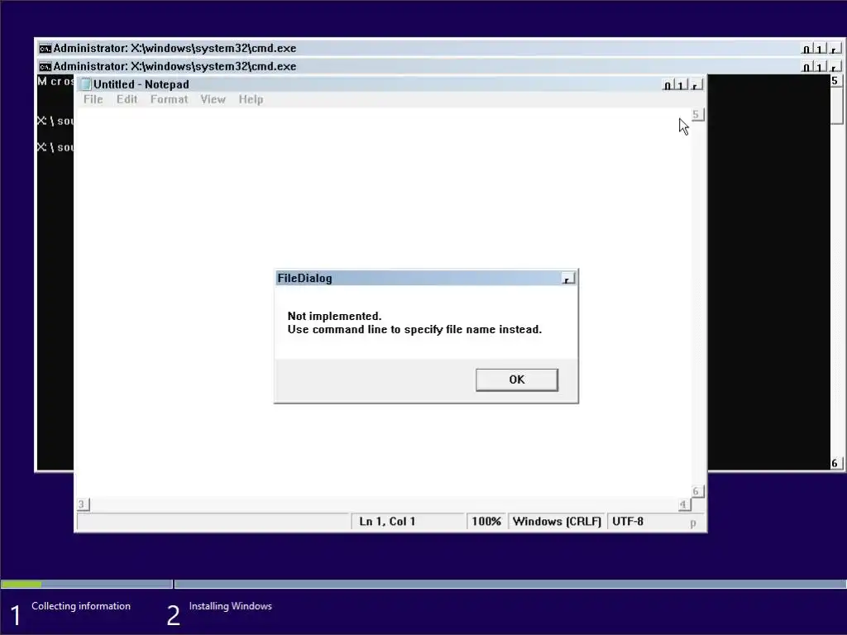Click the Installing Windows step label
The width and height of the screenshot is (847, 635).
click(230, 606)
